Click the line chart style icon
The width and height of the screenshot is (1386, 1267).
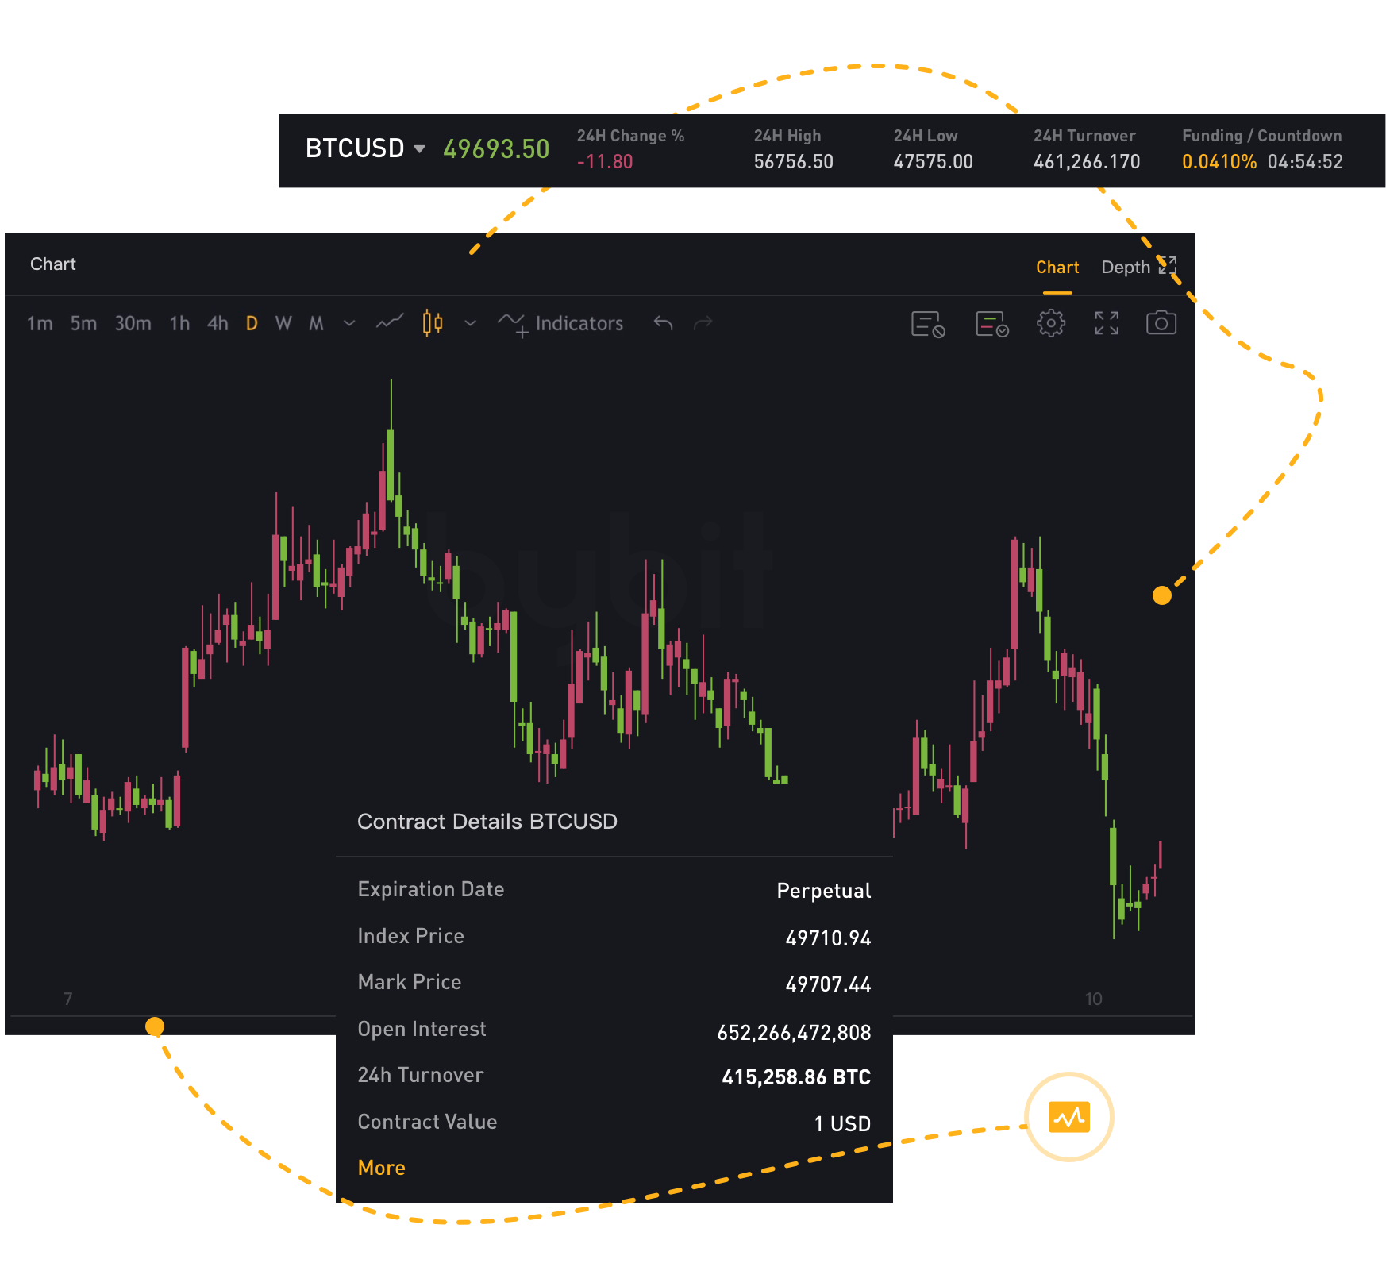390,322
